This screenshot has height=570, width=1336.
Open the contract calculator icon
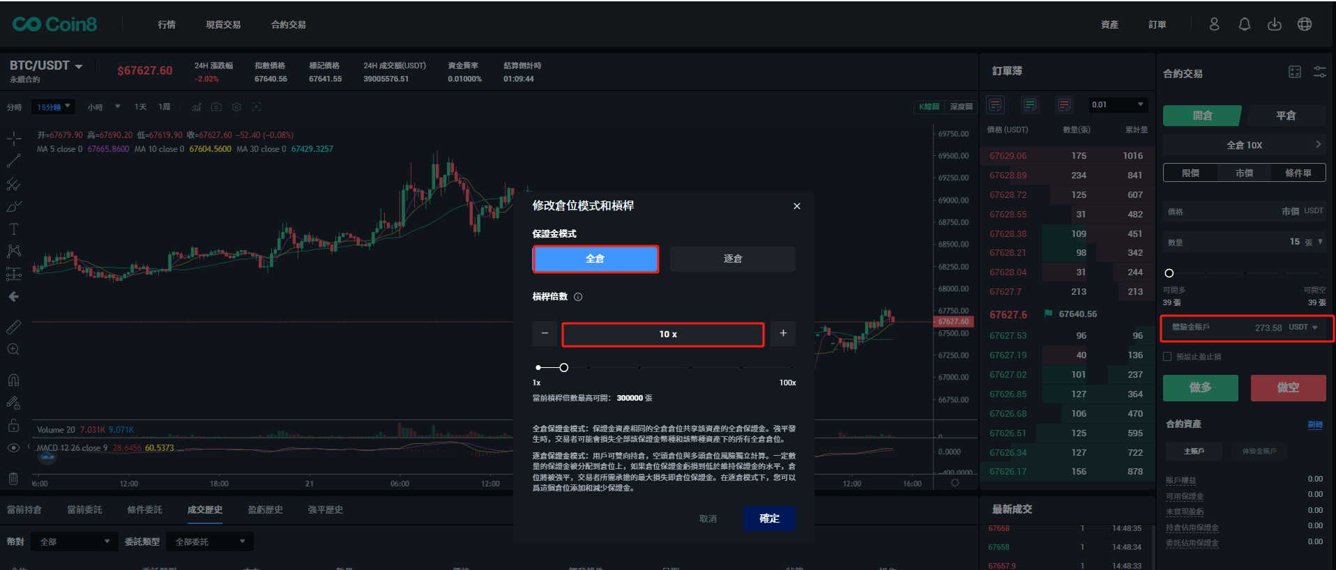(1295, 72)
